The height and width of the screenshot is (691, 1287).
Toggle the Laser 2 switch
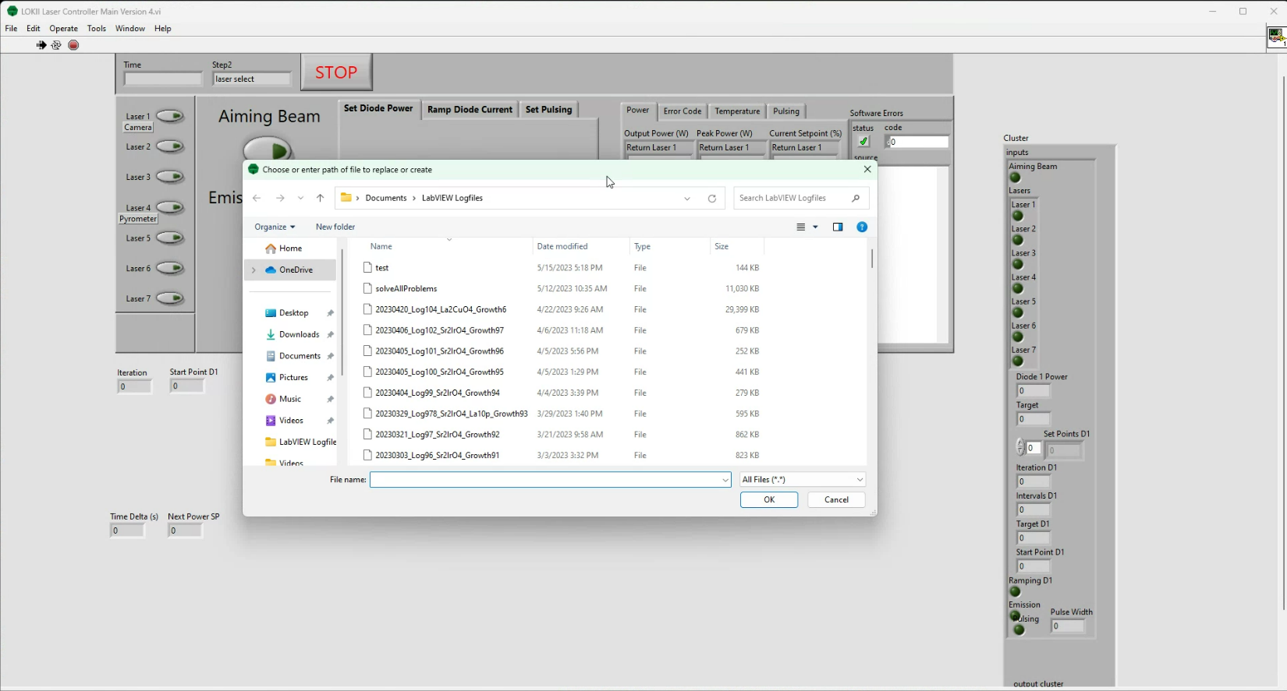(x=170, y=146)
